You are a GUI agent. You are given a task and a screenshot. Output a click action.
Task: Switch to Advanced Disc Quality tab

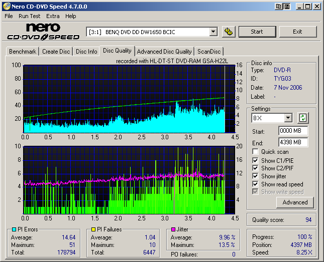tap(164, 52)
